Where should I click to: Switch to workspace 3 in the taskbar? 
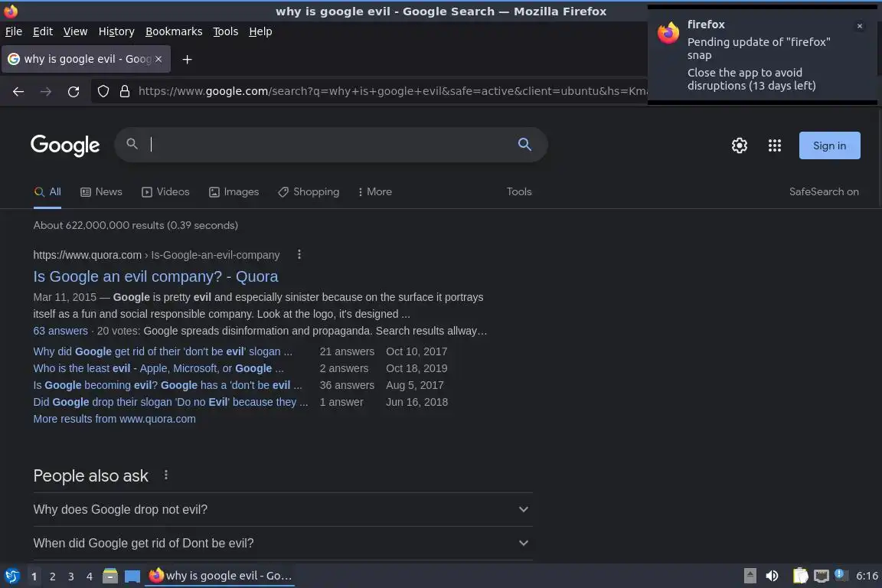71,577
